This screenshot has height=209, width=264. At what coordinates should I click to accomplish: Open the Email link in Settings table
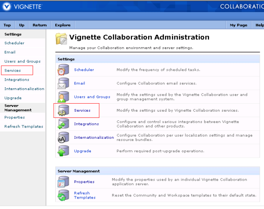(80, 83)
